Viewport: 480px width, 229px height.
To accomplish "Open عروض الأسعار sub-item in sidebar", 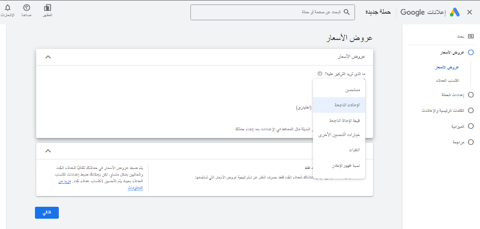I will tap(447, 68).
